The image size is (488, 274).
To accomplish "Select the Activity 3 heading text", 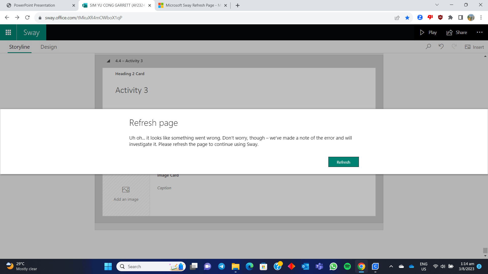I will click(x=132, y=90).
